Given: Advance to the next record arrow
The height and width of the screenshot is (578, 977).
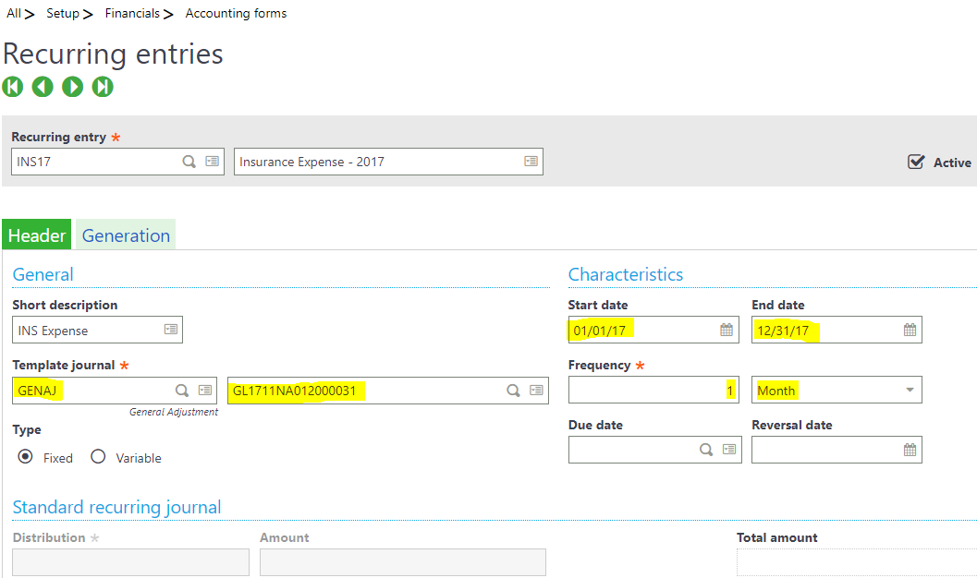Looking at the screenshot, I should pyautogui.click(x=72, y=87).
